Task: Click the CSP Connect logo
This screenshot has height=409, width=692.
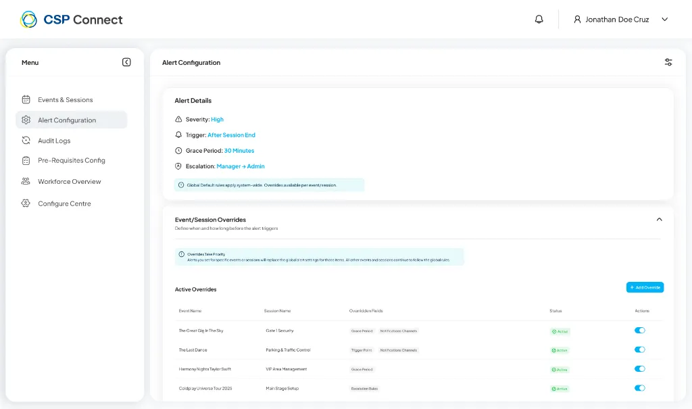Action: [72, 20]
